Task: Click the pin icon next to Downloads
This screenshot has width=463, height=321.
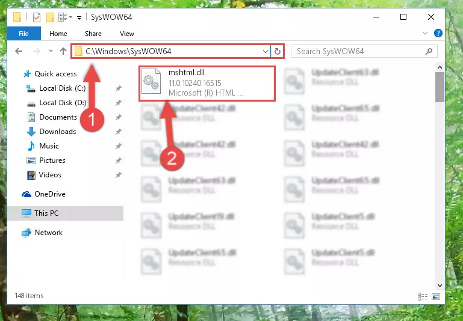Action: tap(119, 132)
